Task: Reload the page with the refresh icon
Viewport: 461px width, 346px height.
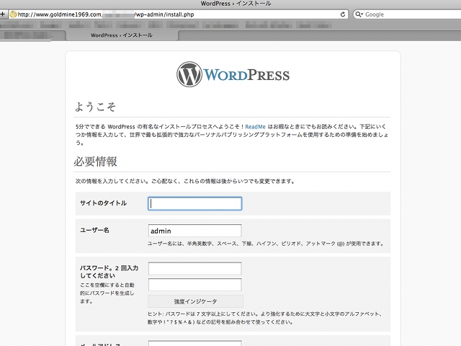Action: [343, 14]
